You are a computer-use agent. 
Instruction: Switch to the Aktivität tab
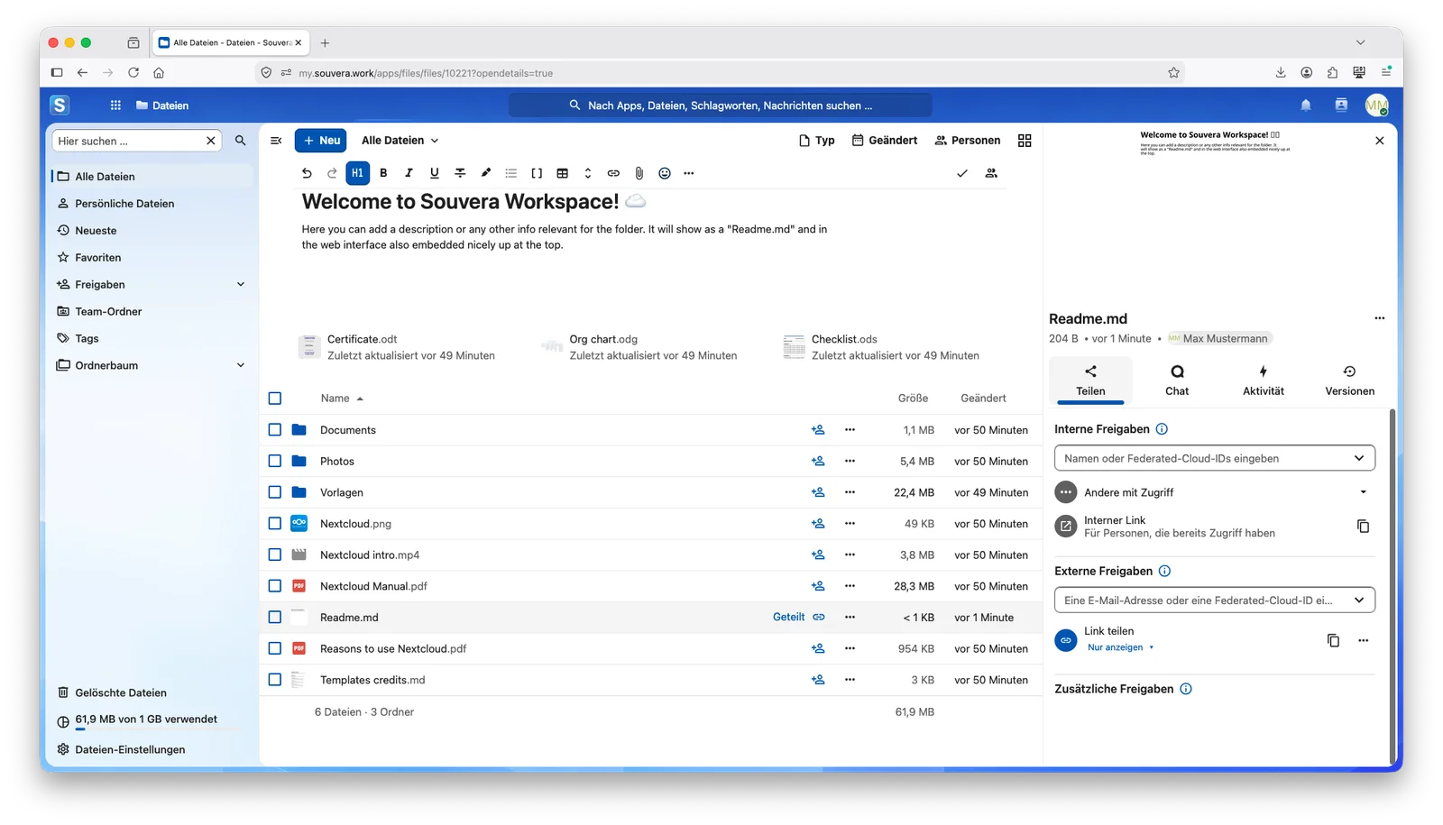[1263, 380]
